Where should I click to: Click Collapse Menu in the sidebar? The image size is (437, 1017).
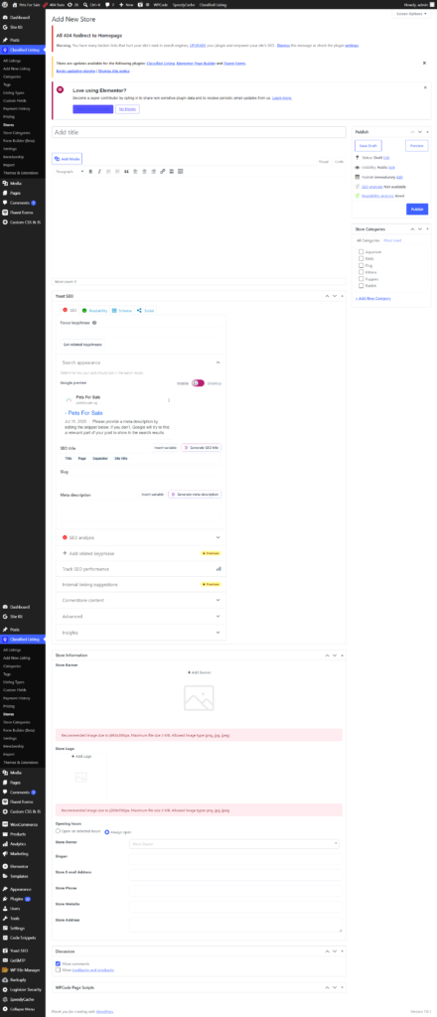23,1009
